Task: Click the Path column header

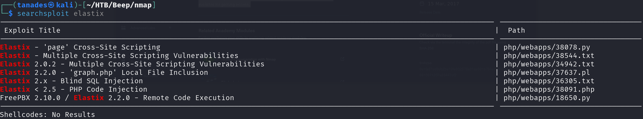Action: 516,30
